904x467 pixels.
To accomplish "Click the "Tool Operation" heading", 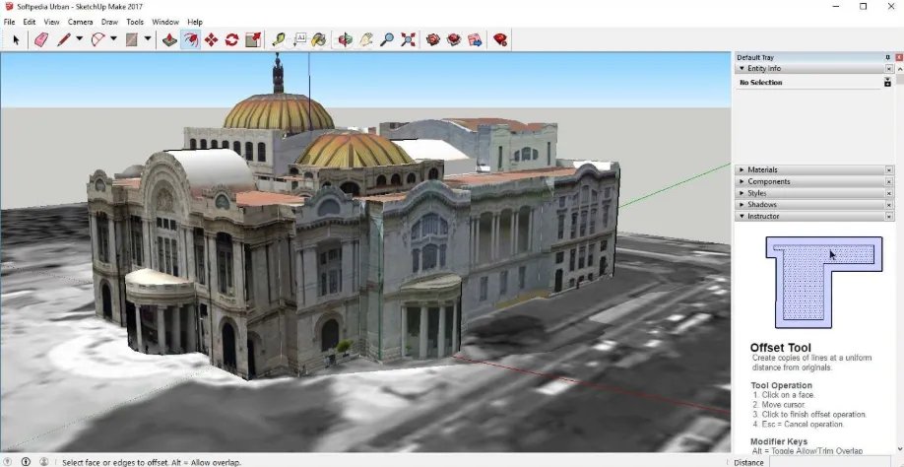I will [x=781, y=385].
